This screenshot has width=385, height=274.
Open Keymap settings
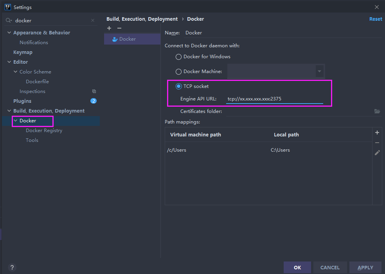click(x=23, y=52)
